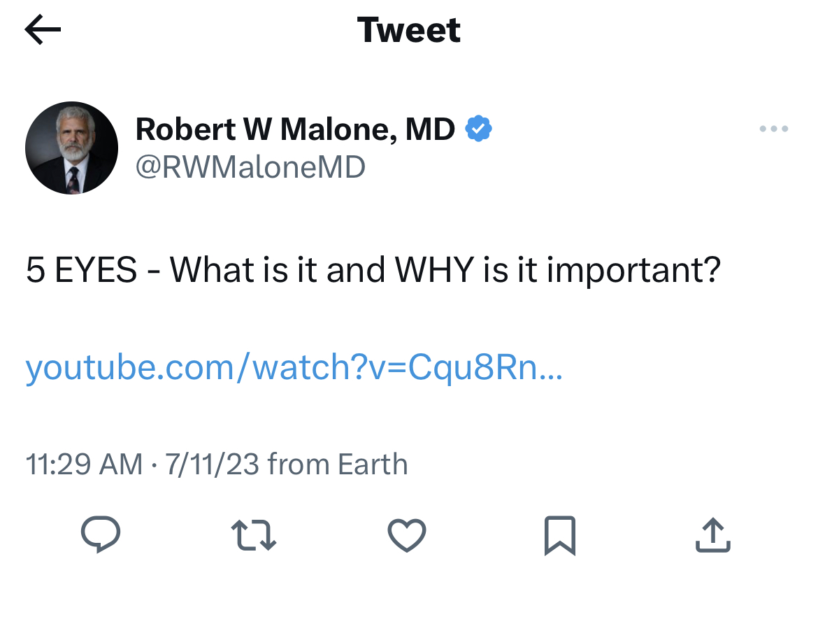Click '5 EYES' at the tweet start
818x624 pixels.
[x=81, y=270]
